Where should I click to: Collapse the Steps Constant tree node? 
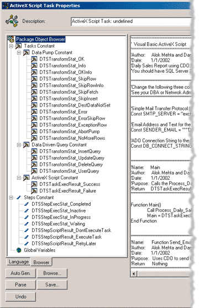click(x=12, y=198)
